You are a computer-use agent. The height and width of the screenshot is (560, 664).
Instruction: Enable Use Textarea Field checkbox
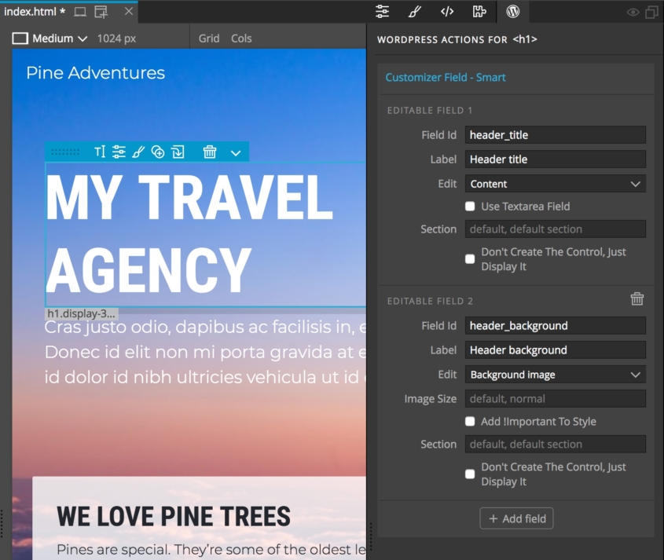[470, 207]
